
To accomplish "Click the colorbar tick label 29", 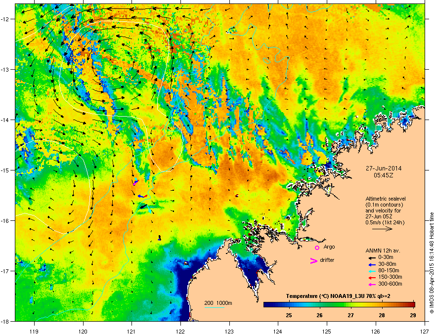I will click(413, 315).
